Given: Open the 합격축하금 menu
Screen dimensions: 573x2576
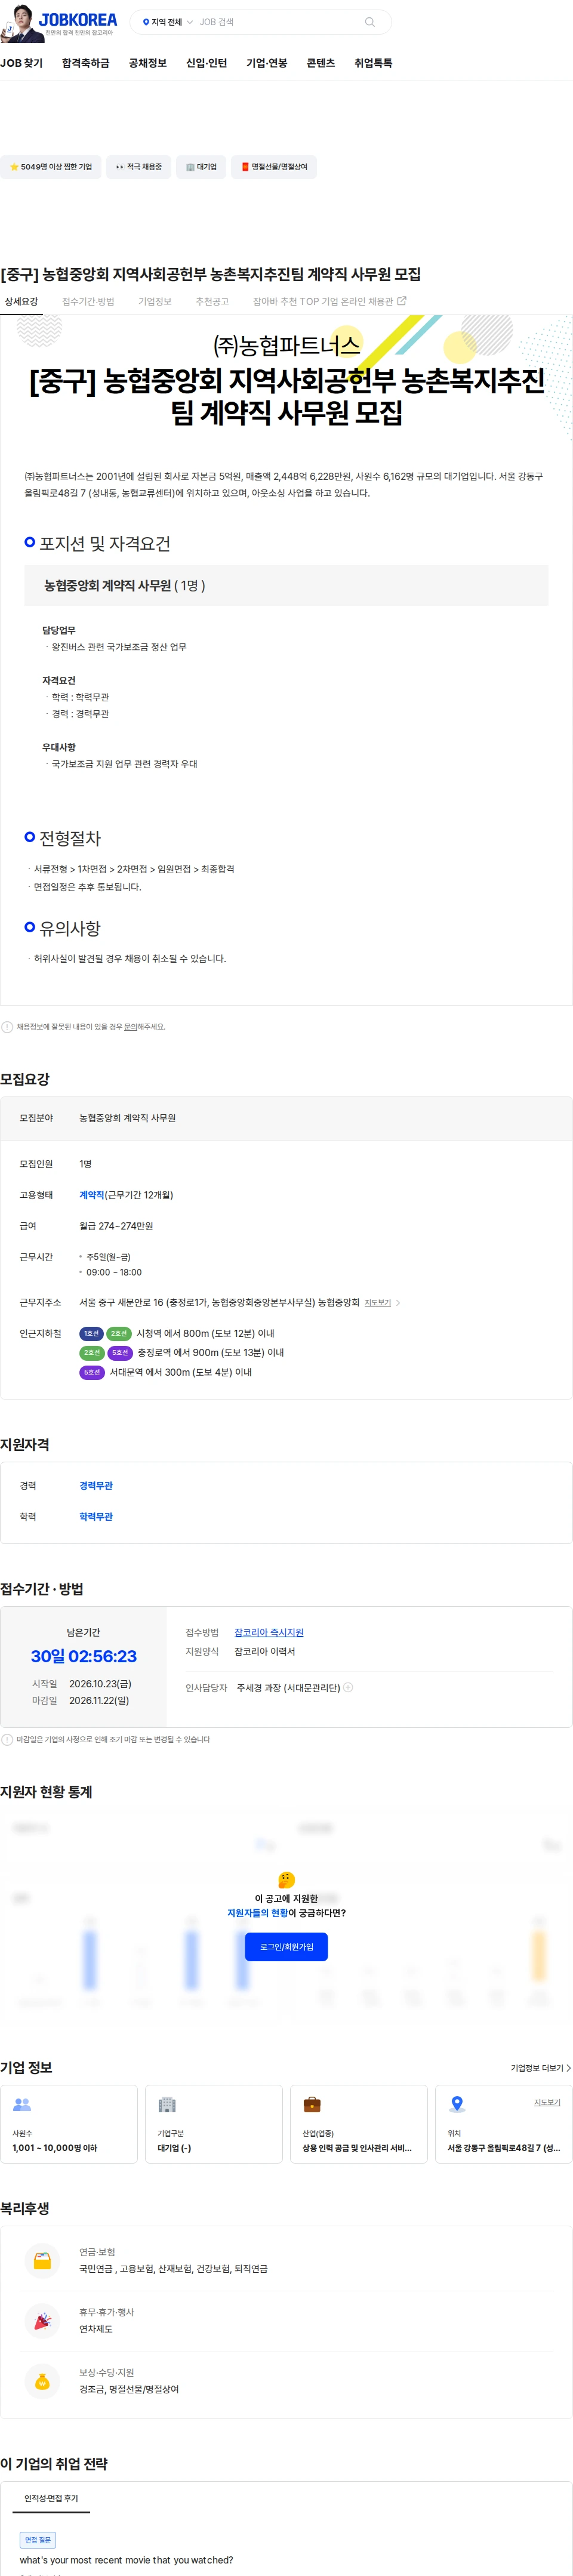Looking at the screenshot, I should [86, 63].
